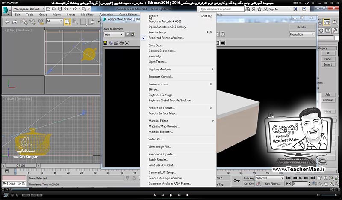The image size is (342, 200).
Task: Click Clear (X) icon in render window
Action: point(127,43)
